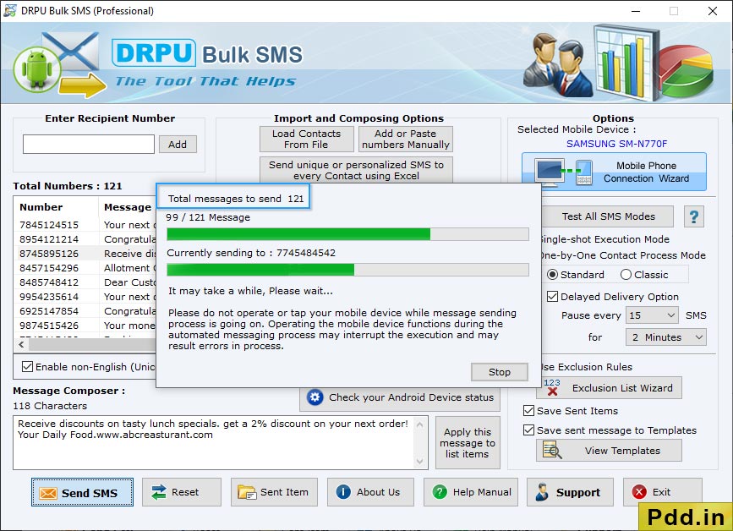The image size is (733, 531).
Task: Stop the message sending process
Action: pyautogui.click(x=500, y=372)
